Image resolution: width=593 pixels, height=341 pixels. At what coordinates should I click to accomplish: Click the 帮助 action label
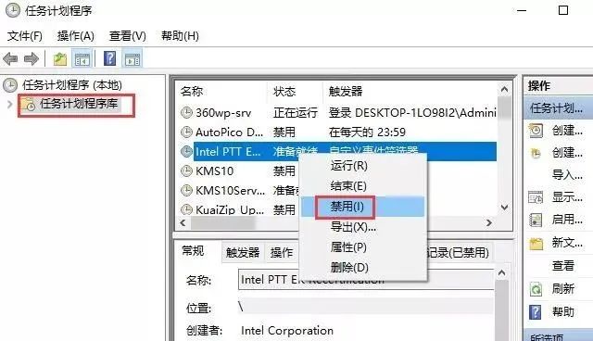coord(562,312)
